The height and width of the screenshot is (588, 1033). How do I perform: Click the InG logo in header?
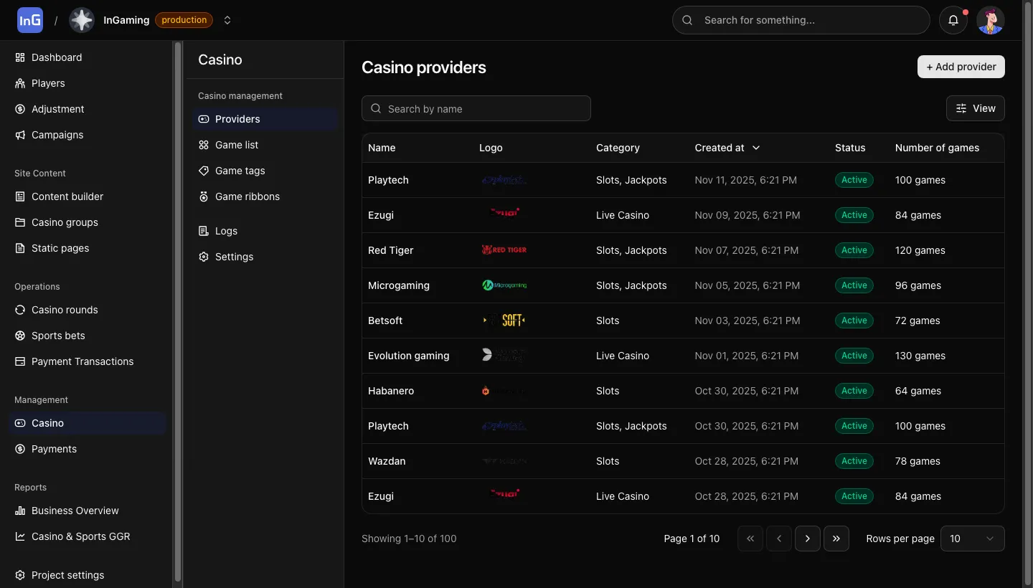pyautogui.click(x=30, y=20)
